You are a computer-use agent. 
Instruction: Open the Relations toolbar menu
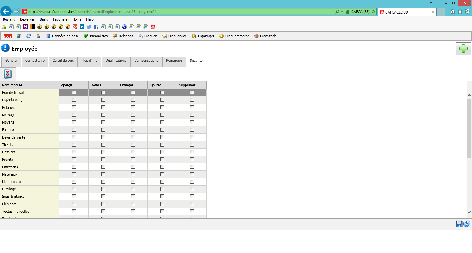[123, 36]
